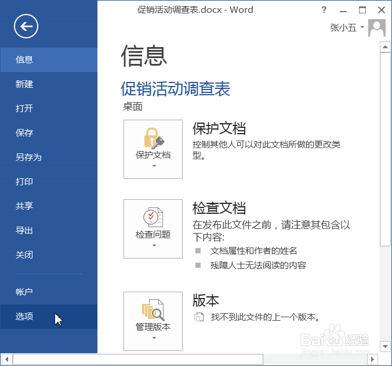Viewport: 392px width, 366px height.
Task: Click the 桌面 location text
Action: (133, 107)
